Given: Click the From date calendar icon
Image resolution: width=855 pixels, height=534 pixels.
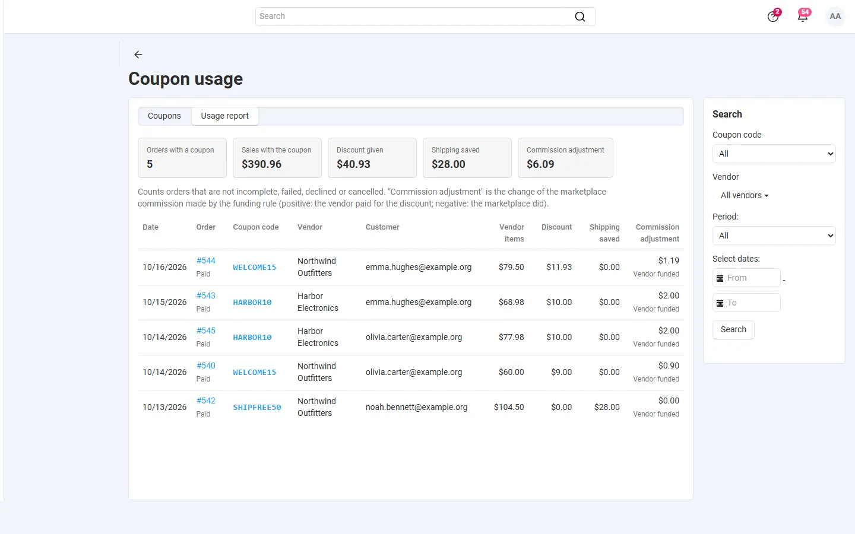Looking at the screenshot, I should pos(720,278).
